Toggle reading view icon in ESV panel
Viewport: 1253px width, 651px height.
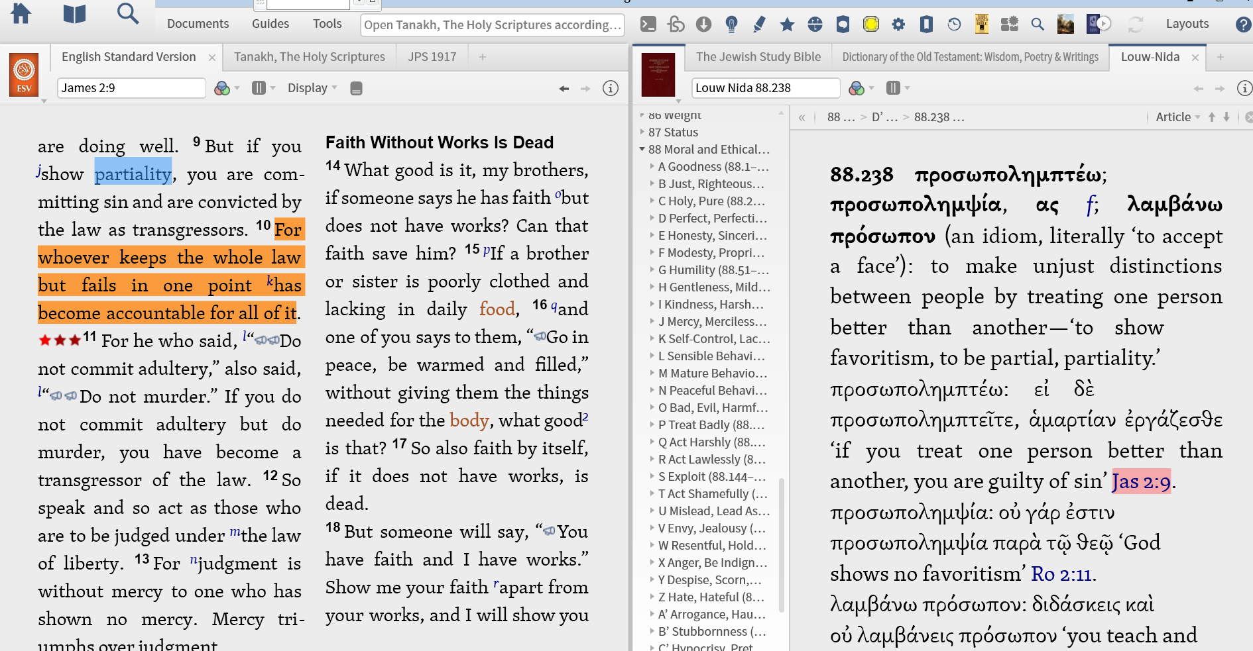(x=356, y=88)
